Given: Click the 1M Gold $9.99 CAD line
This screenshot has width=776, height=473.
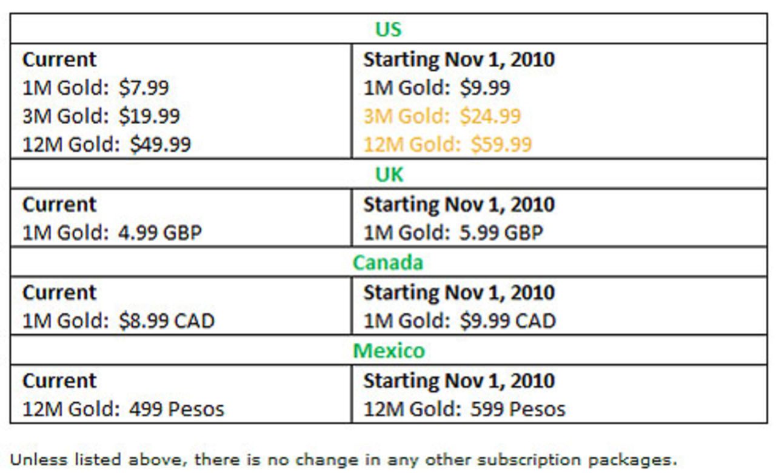Looking at the screenshot, I should pyautogui.click(x=459, y=320).
